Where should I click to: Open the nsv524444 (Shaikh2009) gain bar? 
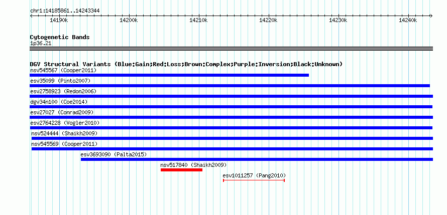[x=233, y=138]
